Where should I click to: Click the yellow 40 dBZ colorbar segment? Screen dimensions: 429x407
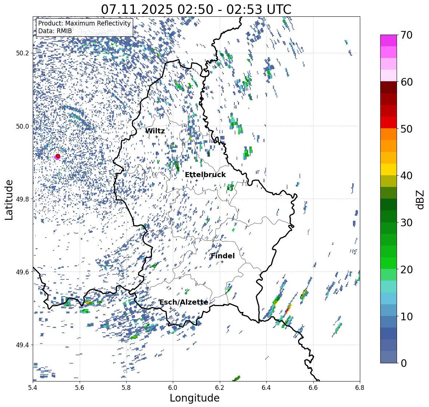pos(389,169)
